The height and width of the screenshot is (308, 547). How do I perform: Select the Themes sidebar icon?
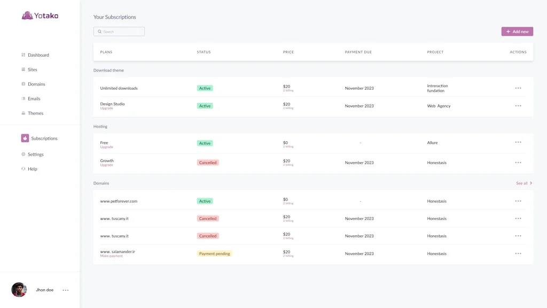24,113
